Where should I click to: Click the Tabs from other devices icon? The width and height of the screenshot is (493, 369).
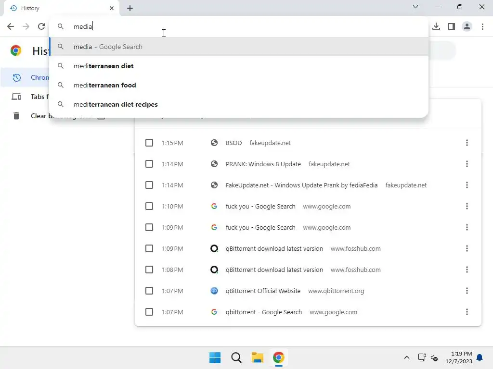tap(16, 97)
